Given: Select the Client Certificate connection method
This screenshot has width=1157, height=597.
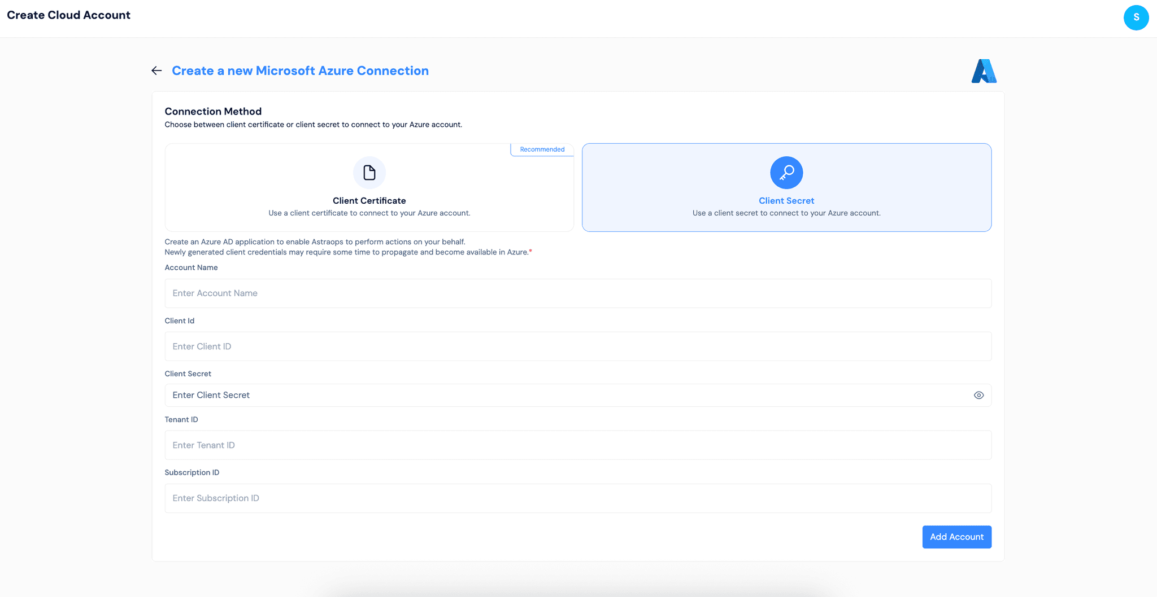Looking at the screenshot, I should pos(369,187).
